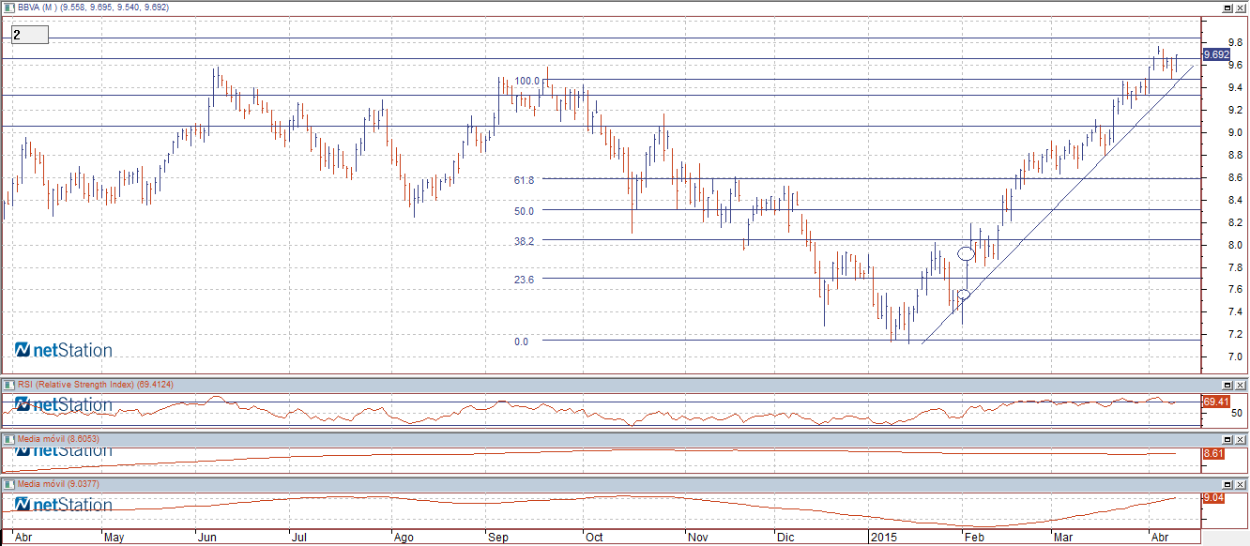Click the box labeled 2
1250x546 pixels.
pyautogui.click(x=29, y=35)
